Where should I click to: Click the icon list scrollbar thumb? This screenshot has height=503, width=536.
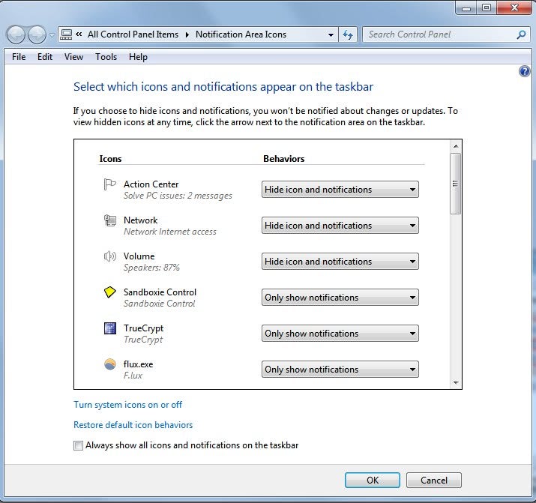pyautogui.click(x=455, y=184)
